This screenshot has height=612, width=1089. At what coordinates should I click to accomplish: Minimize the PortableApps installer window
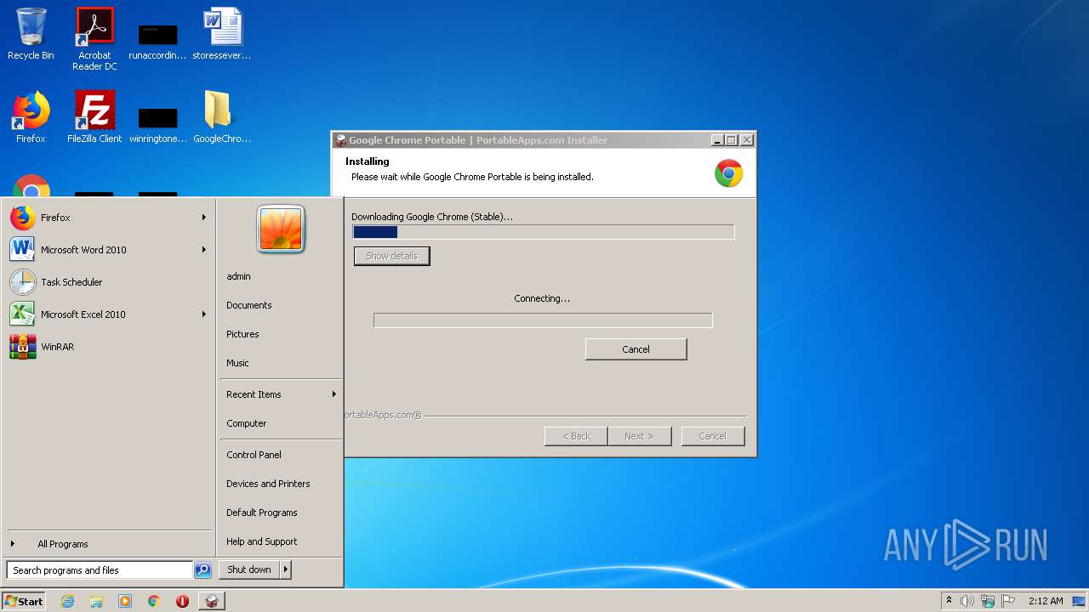click(716, 140)
